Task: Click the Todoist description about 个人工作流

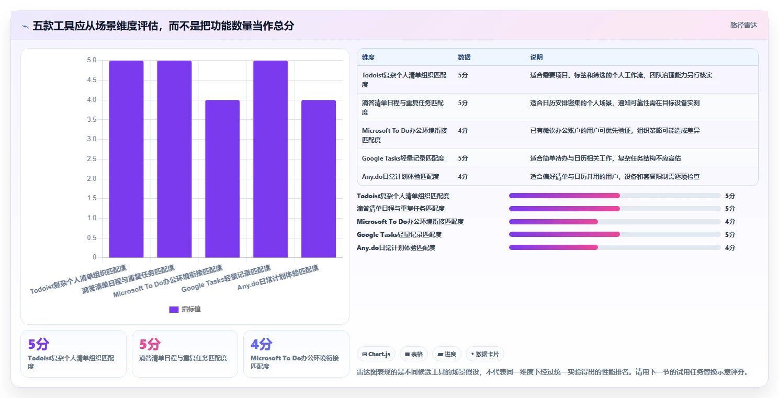Action: point(621,75)
